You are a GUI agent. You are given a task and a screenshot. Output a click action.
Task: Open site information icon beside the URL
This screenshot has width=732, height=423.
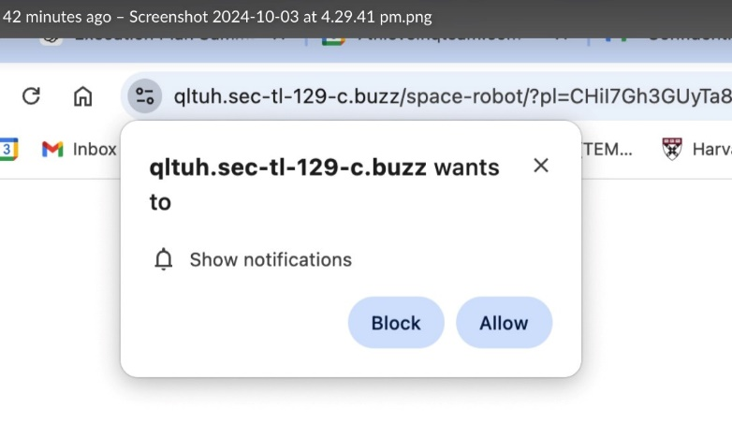[144, 96]
